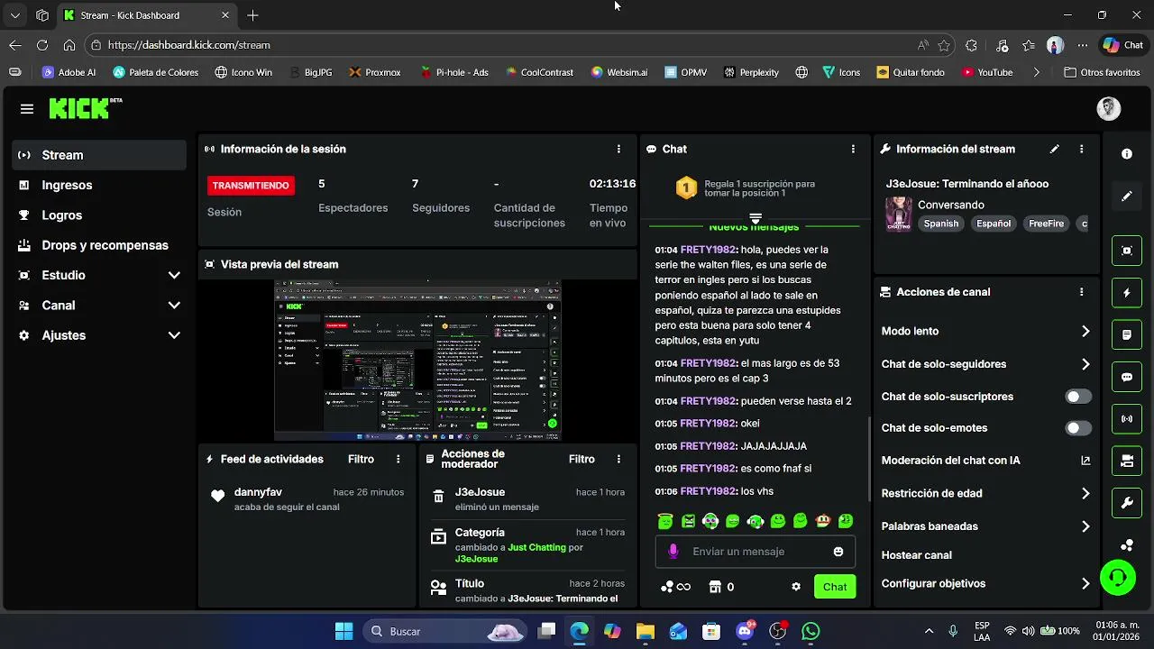Click the wrench icon in right sidebar
The height and width of the screenshot is (649, 1154).
(x=1127, y=503)
